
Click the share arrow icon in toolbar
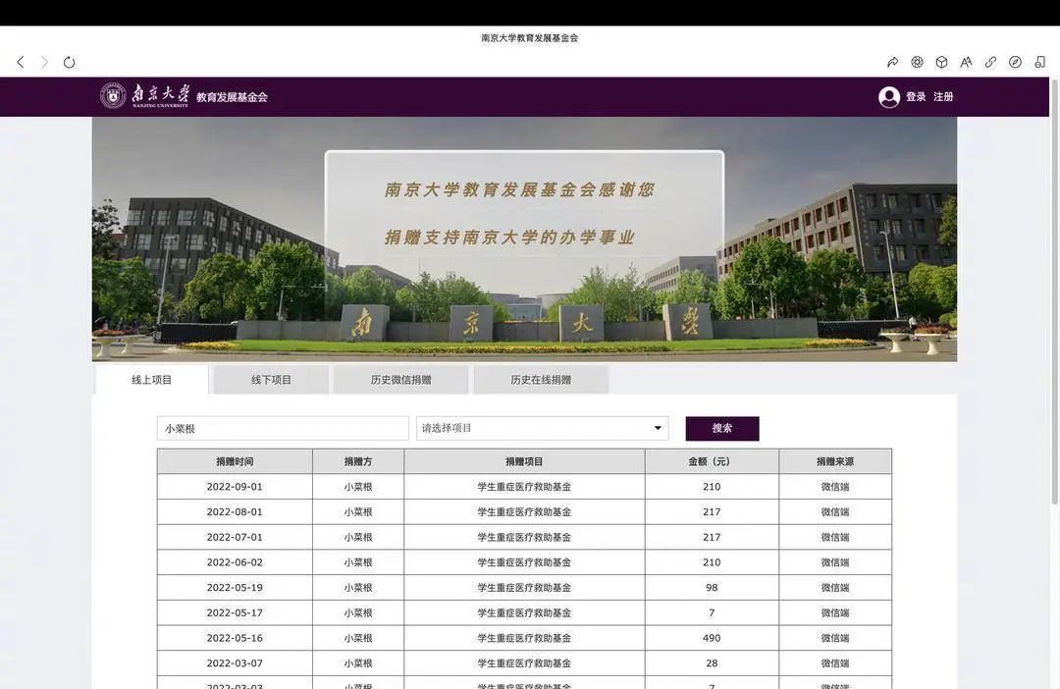[892, 62]
